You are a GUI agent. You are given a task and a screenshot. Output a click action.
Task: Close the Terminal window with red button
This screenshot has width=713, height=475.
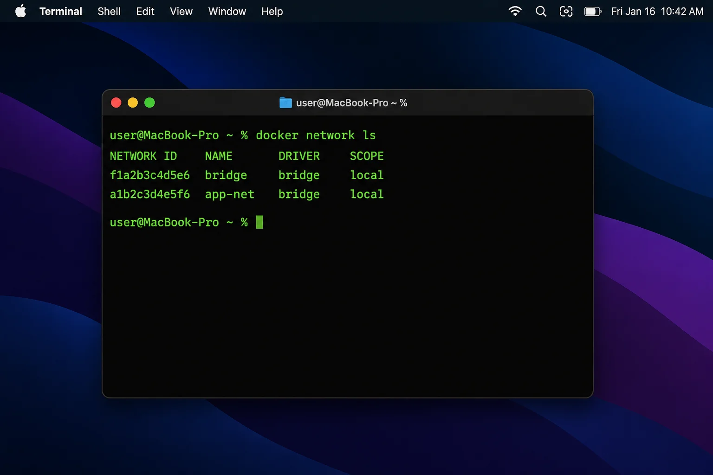coord(116,103)
